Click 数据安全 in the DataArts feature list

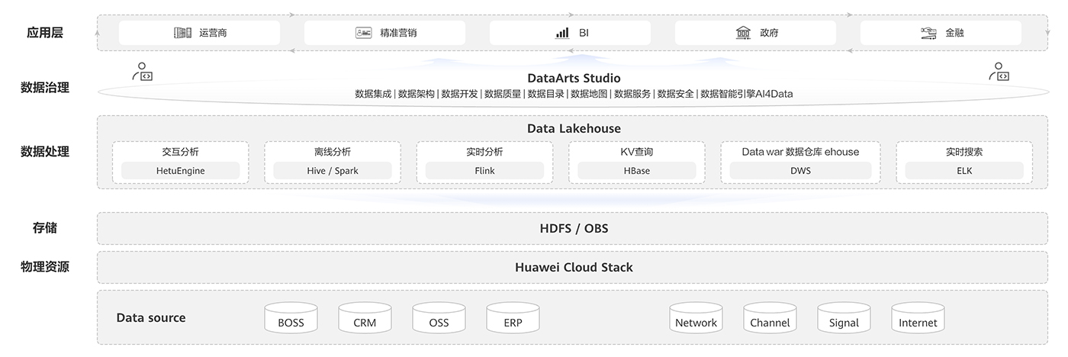pyautogui.click(x=676, y=94)
